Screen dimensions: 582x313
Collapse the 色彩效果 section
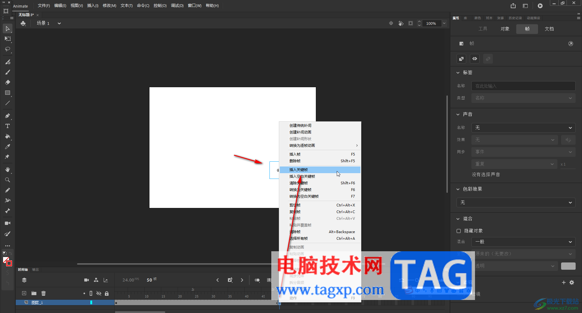click(458, 189)
